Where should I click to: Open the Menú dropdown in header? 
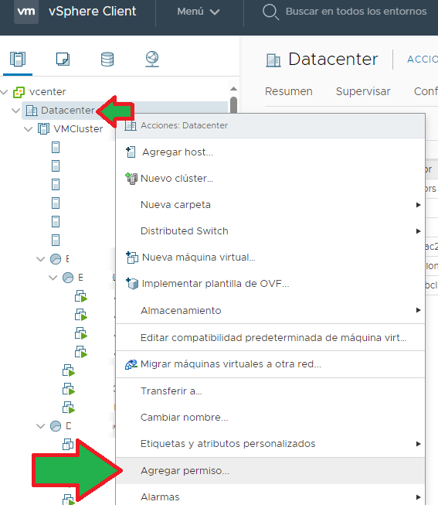click(x=199, y=12)
